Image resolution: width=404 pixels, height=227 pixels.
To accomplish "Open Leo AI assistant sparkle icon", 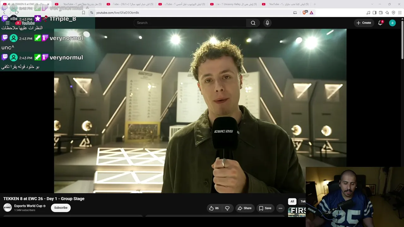I will pos(387,13).
